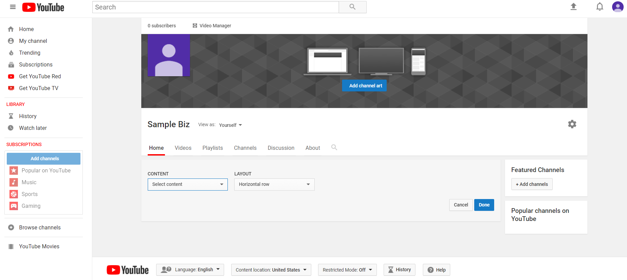Click the + Add channels button
The image size is (627, 280).
pyautogui.click(x=532, y=184)
